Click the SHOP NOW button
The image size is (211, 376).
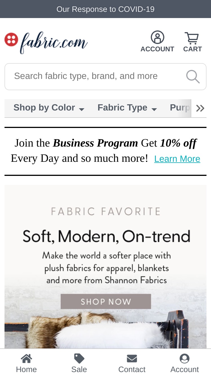[x=106, y=302]
